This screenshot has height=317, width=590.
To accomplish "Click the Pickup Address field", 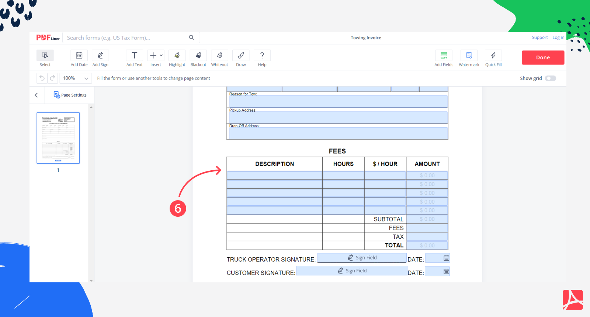I will pos(338,117).
